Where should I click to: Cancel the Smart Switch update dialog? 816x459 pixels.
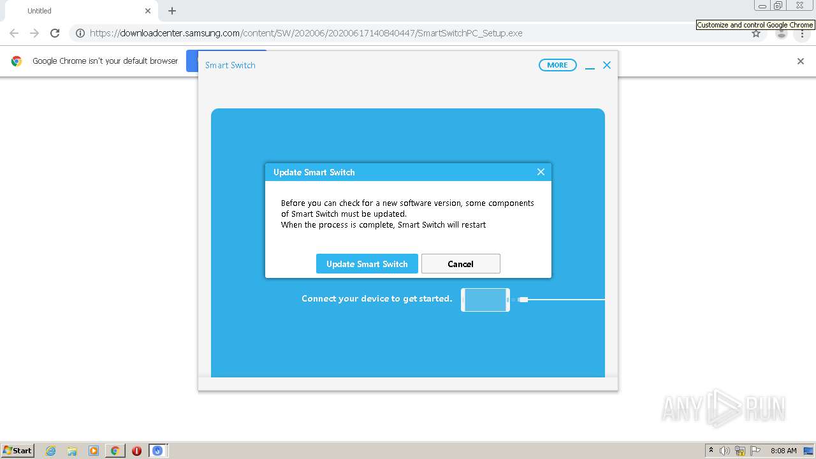[x=460, y=264]
